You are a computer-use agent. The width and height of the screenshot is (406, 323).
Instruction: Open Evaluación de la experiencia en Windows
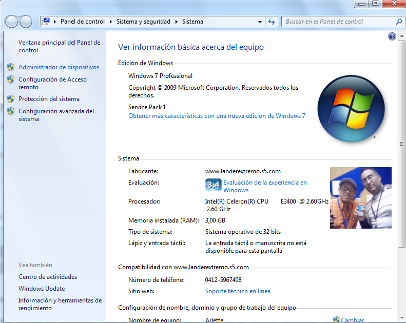point(265,186)
